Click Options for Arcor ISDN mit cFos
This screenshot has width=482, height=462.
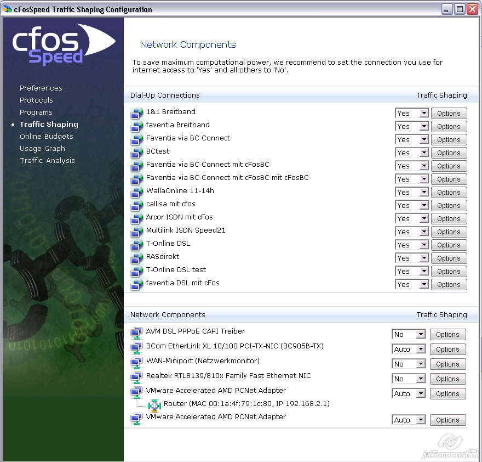point(449,219)
